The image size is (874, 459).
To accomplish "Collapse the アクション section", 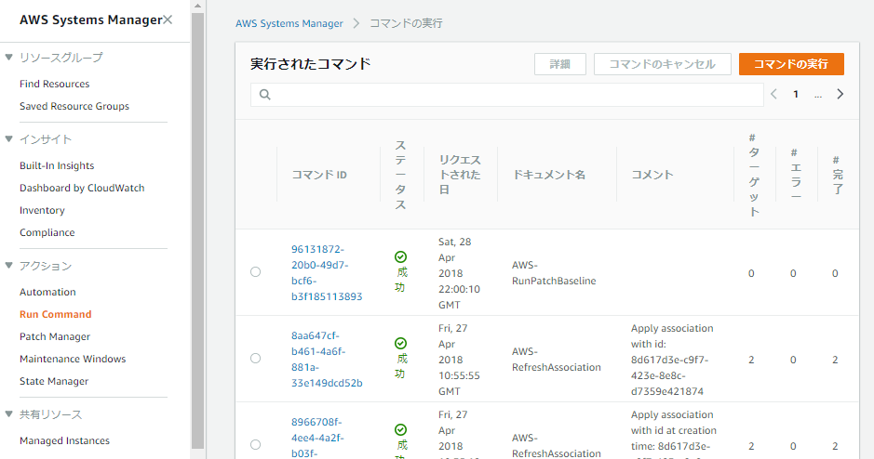I will pyautogui.click(x=9, y=266).
